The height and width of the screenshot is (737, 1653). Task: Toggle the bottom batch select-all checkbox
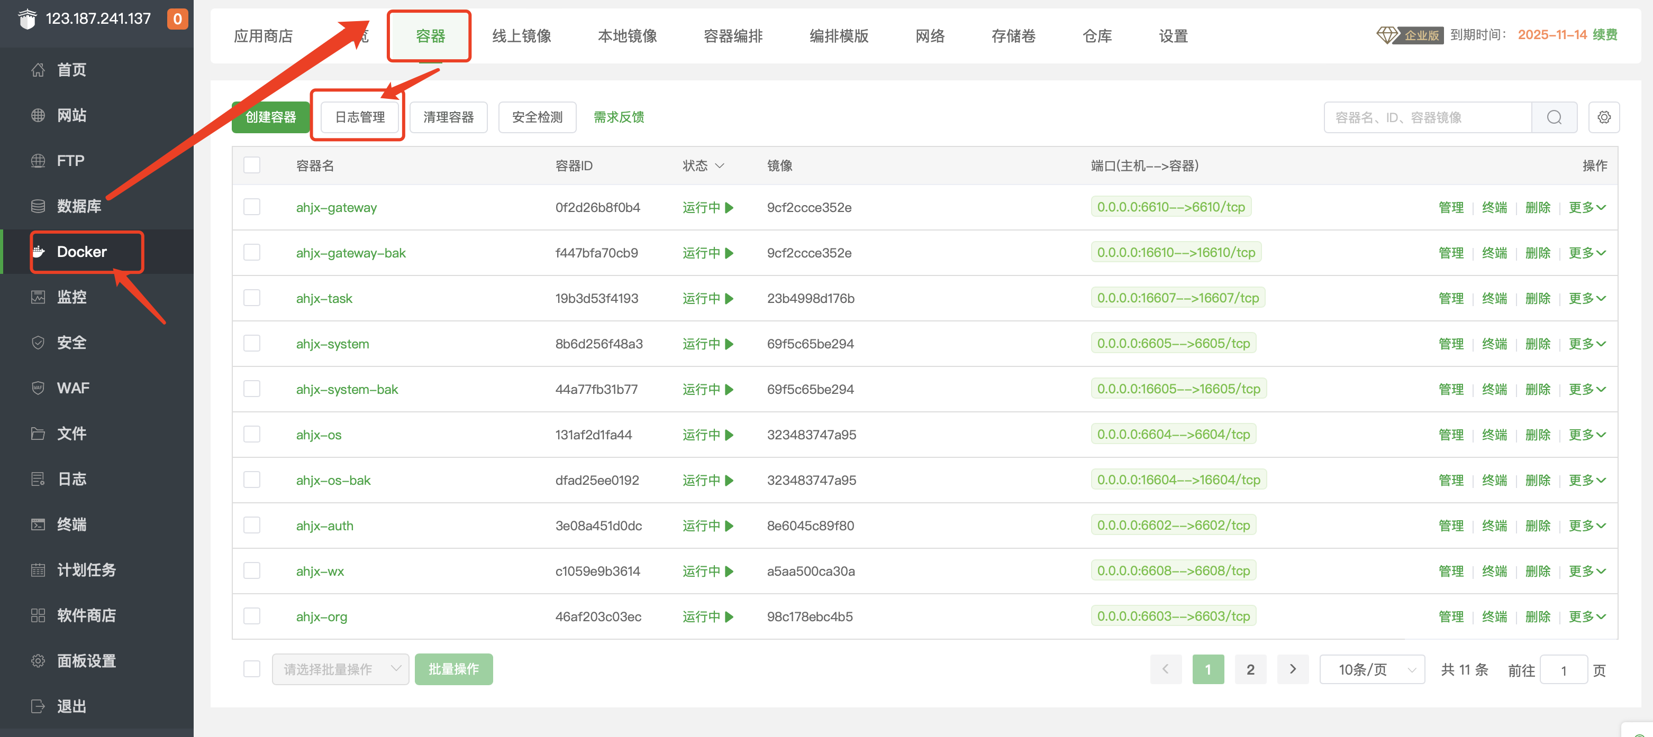pos(251,669)
